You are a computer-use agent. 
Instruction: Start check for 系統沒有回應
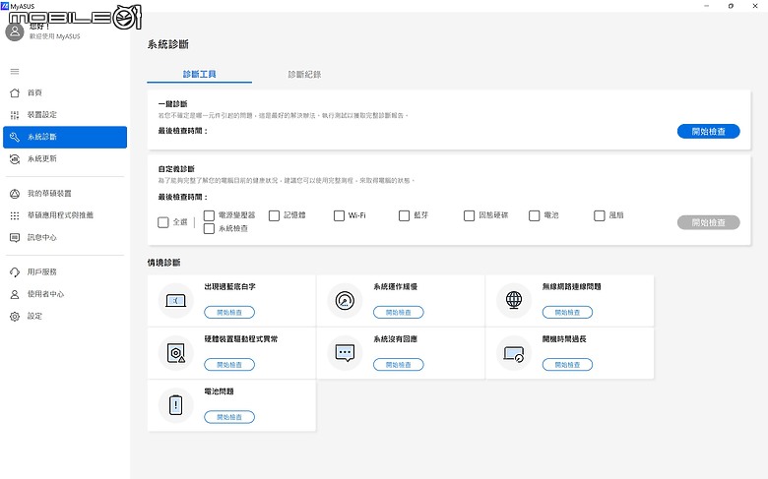398,365
